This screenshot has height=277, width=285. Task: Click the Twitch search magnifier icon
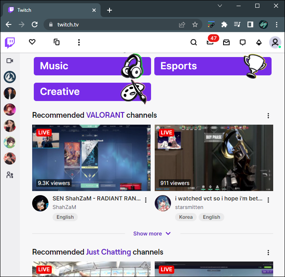[x=193, y=42]
